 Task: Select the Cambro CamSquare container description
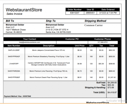coord(49,64)
